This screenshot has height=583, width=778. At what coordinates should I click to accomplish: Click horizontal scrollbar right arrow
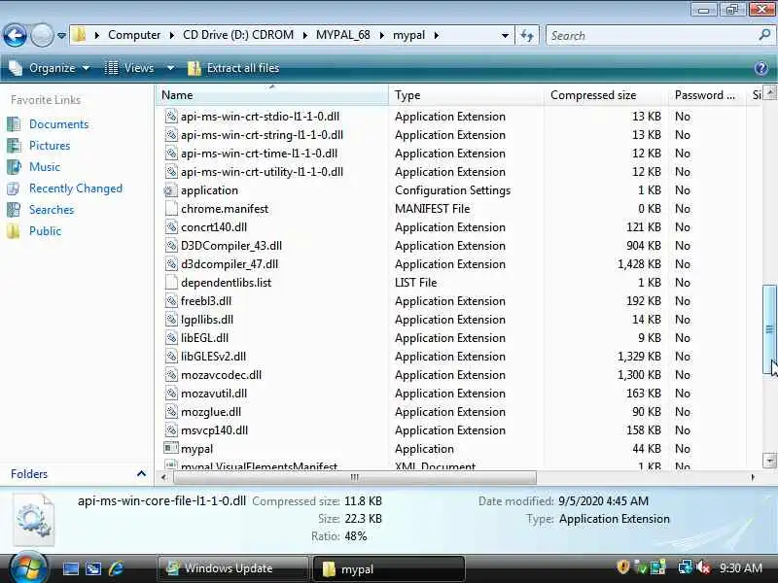point(753,477)
